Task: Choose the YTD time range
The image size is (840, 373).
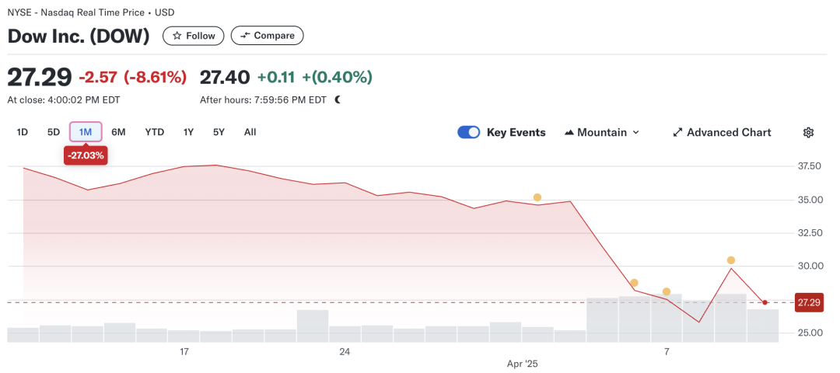Action: click(x=154, y=132)
